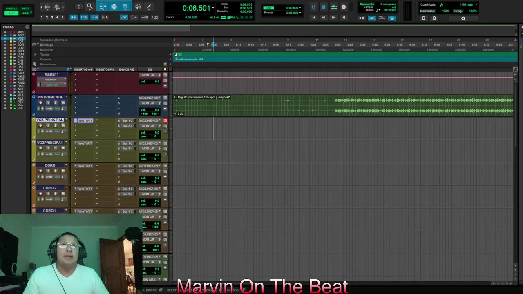Open the INSTRUMENTA track name dropdown arrow
This screenshot has width=523, height=294.
click(66, 97)
